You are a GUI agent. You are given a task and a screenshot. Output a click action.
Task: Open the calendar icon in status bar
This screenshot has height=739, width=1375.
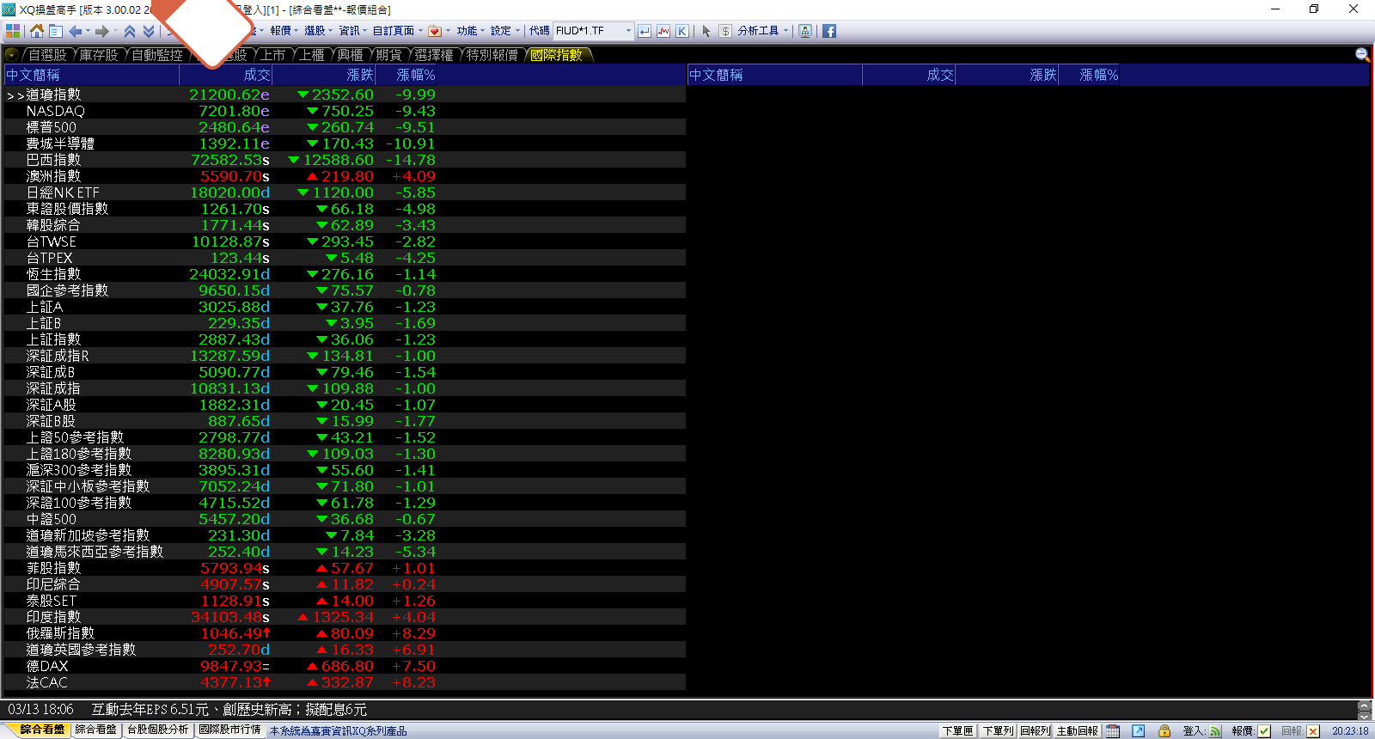[1113, 731]
